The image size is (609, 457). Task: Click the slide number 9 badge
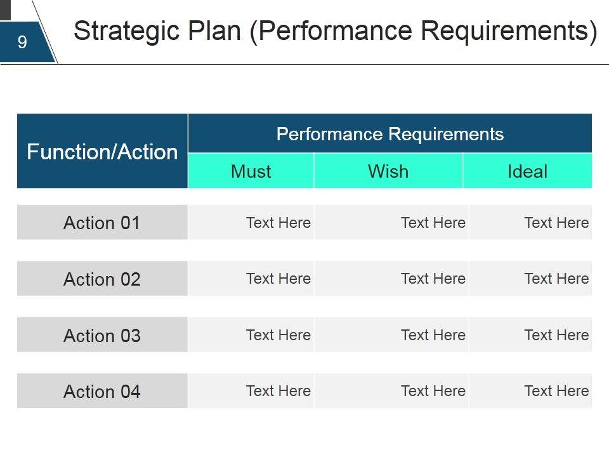click(x=23, y=43)
